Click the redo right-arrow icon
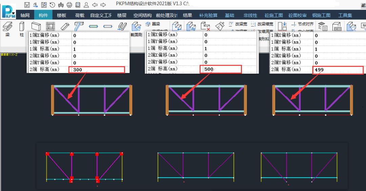 pyautogui.click(x=103, y=5)
